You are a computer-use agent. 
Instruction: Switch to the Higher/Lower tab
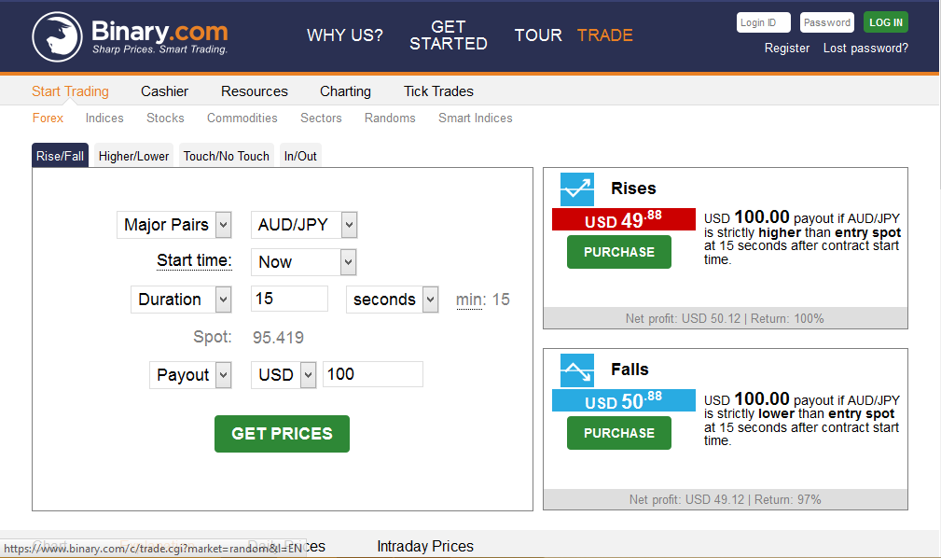133,156
